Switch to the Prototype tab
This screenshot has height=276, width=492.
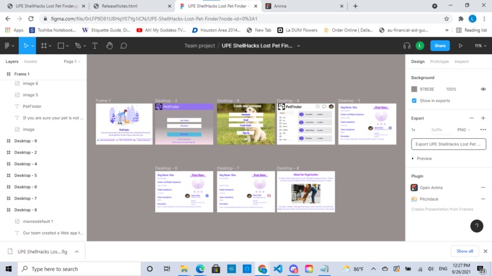(x=439, y=62)
